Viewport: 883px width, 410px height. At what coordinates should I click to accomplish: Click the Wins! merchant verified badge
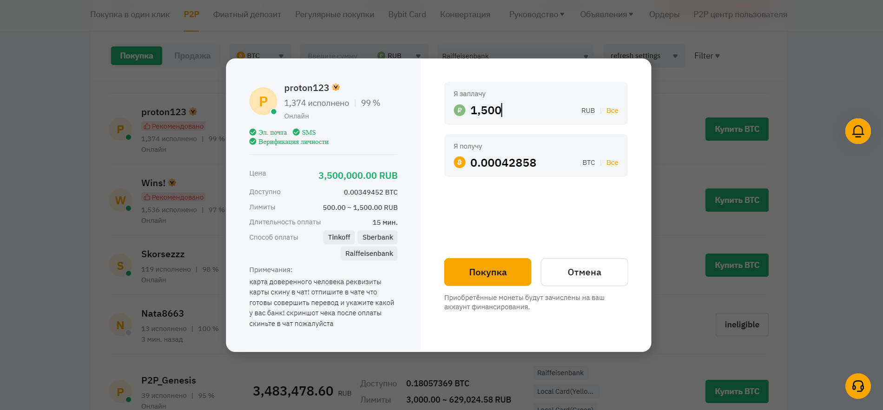pos(172,182)
